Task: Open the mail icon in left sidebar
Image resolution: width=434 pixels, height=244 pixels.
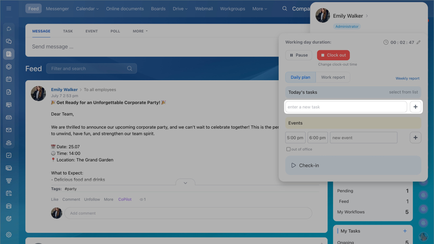Action: [x=9, y=130]
